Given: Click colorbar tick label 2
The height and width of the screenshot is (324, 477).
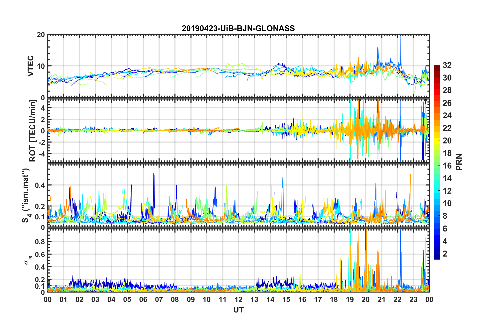Looking at the screenshot, I should pos(445,254).
